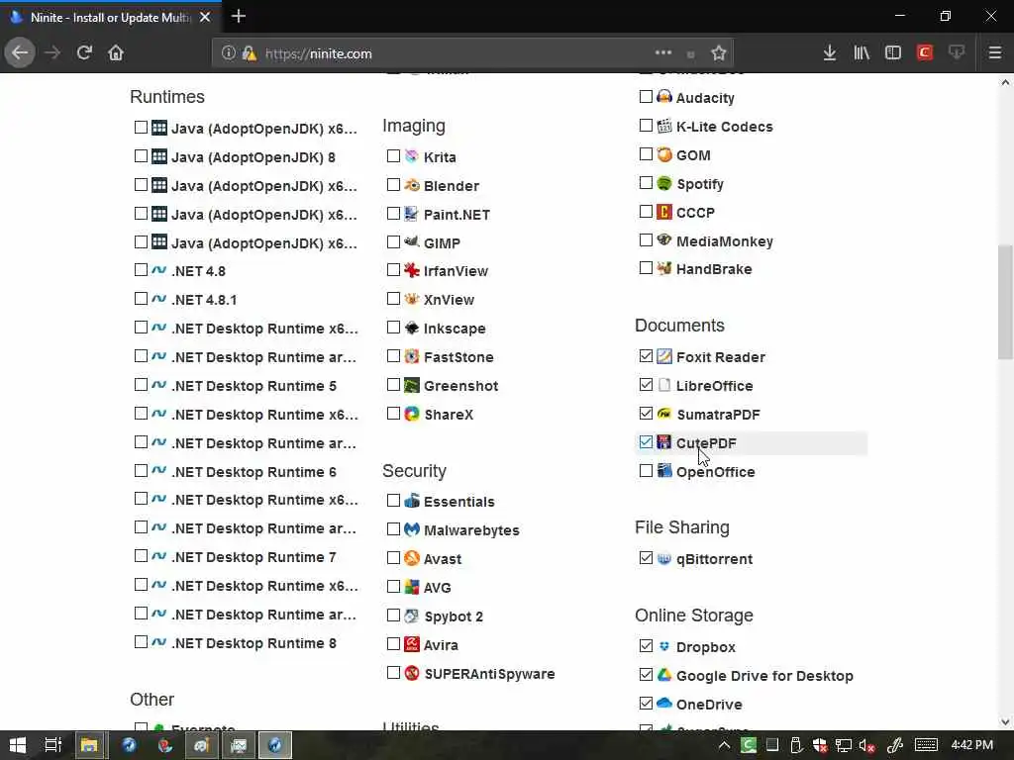This screenshot has width=1014, height=760.
Task: Click the scrollbar down arrow
Action: 1005,722
